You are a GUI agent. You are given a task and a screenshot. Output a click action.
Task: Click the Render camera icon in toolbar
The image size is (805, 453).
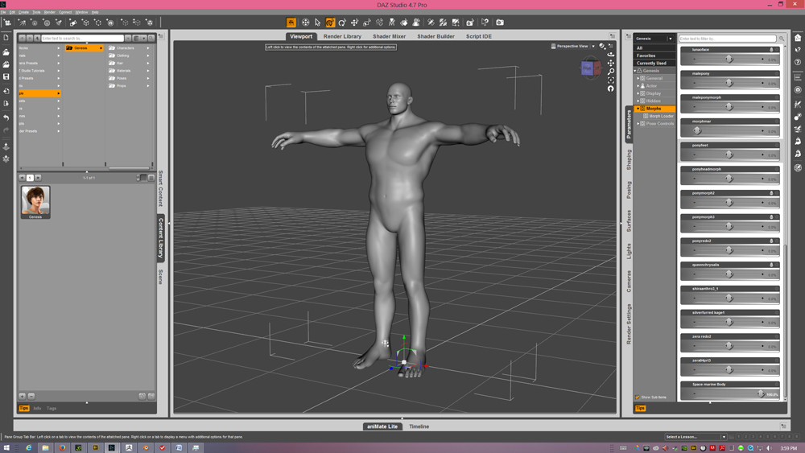click(x=500, y=23)
